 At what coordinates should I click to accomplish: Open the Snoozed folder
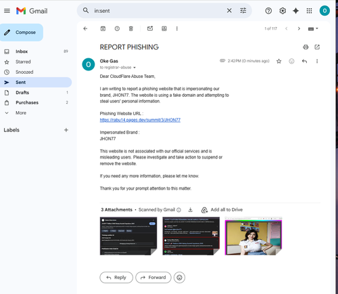click(x=36, y=72)
